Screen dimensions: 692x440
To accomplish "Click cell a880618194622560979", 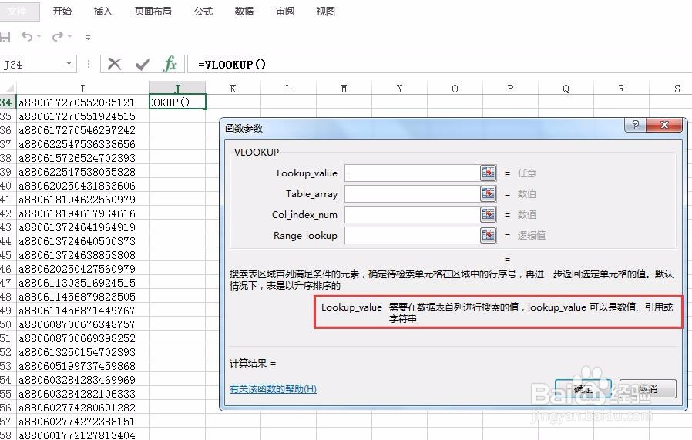I will pos(82,200).
